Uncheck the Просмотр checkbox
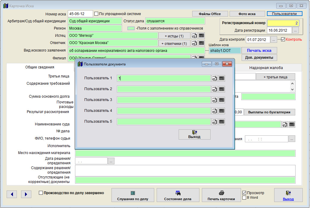This screenshot has height=208, width=310. point(244,193)
